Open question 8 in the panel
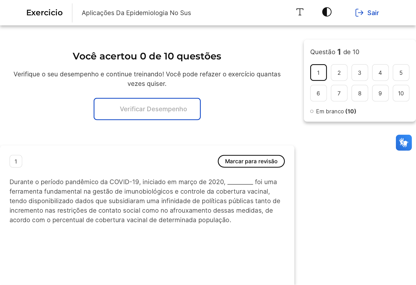The width and height of the screenshot is (416, 285). (x=360, y=93)
